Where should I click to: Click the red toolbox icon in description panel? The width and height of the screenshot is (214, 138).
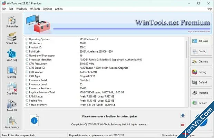pos(183,125)
